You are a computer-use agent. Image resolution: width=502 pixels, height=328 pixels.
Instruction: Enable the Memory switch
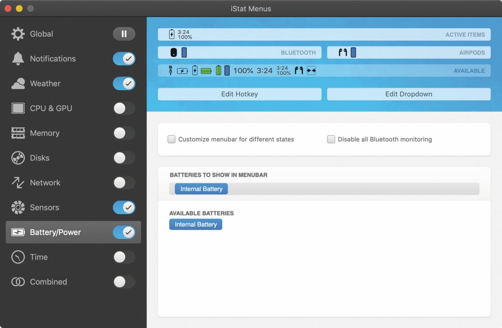point(124,133)
